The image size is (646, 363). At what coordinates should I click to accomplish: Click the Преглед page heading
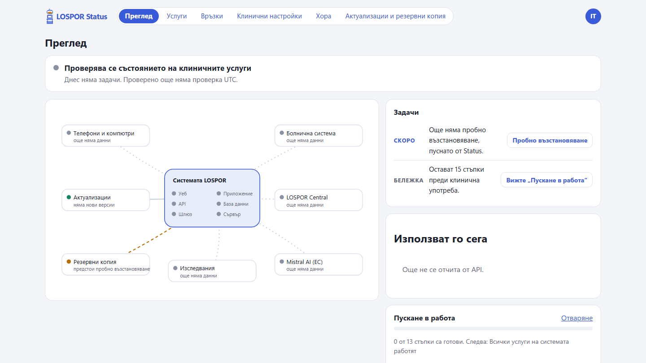click(x=66, y=43)
